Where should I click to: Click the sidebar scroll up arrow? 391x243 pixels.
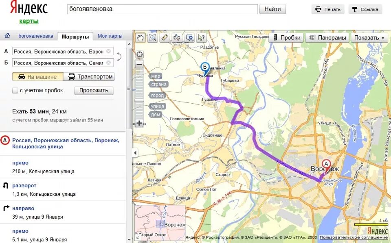(129, 44)
